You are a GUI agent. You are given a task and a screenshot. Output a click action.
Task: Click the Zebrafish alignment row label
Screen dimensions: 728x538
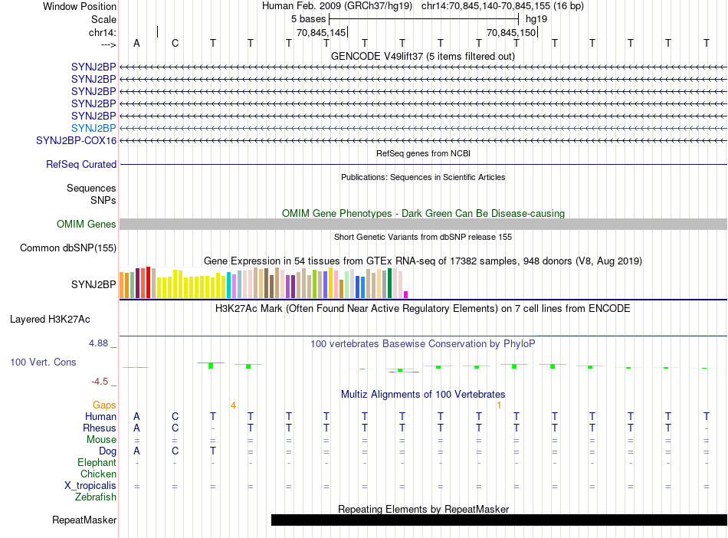[96, 497]
